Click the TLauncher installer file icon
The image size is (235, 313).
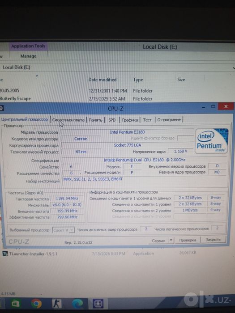tap(5, 254)
